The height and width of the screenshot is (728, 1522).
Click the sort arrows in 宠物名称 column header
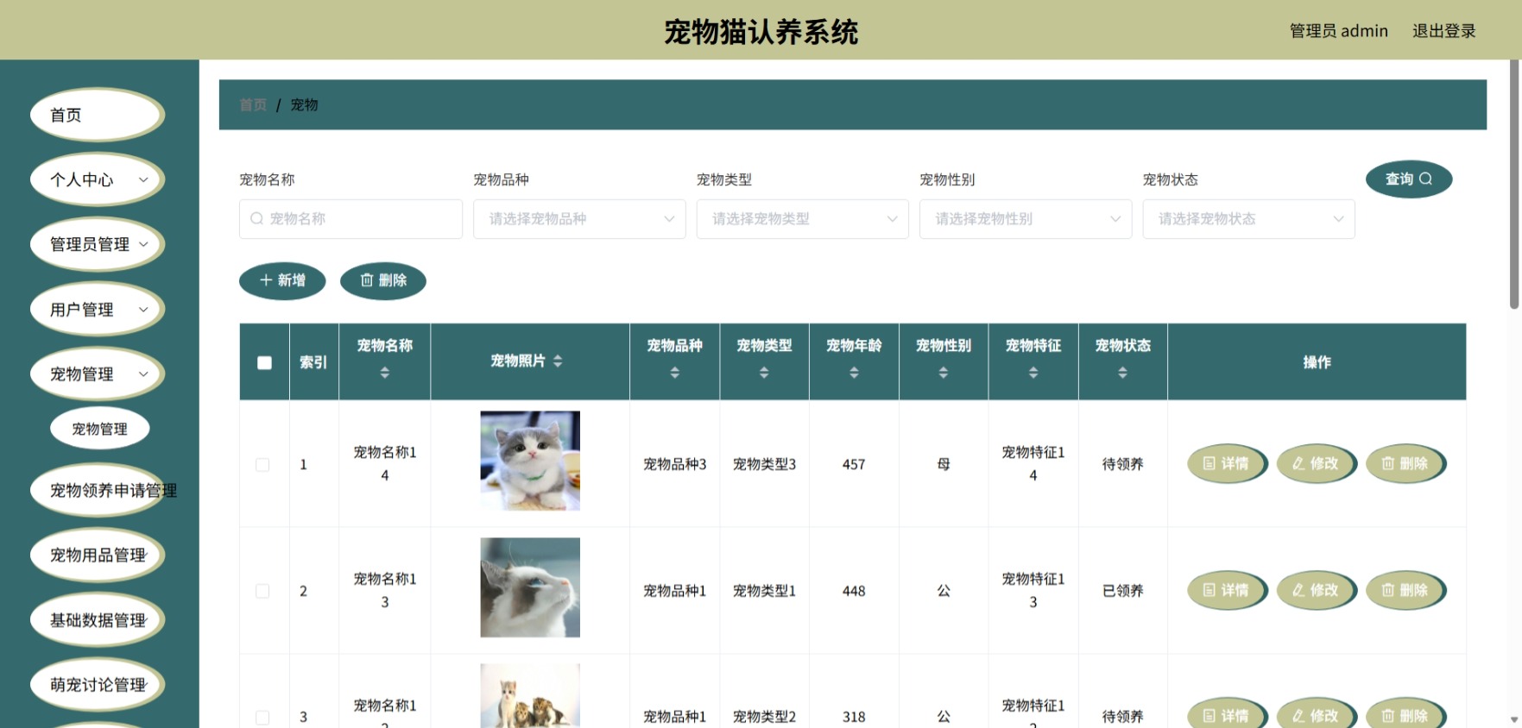coord(385,373)
